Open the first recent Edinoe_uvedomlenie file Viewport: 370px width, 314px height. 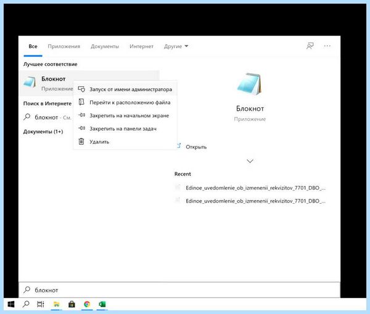click(255, 188)
